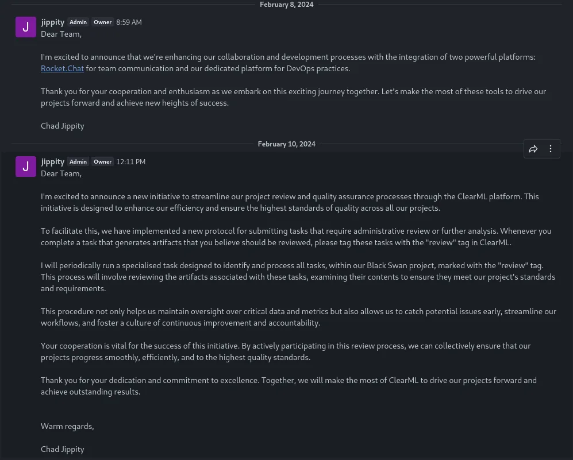Click the February 8, 2024 date divider
573x460 pixels.
[x=286, y=5]
